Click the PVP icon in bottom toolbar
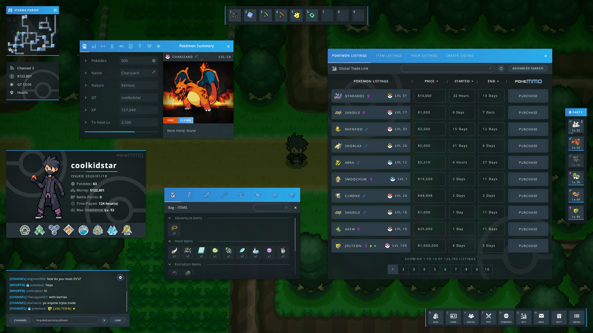The width and height of the screenshot is (593, 333). coord(488,317)
